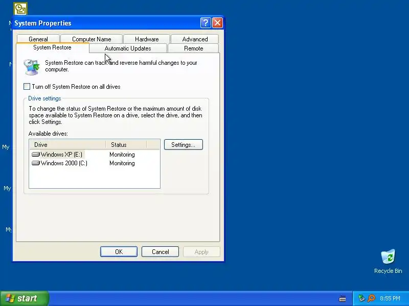Click the Cancel button

pos(160,251)
